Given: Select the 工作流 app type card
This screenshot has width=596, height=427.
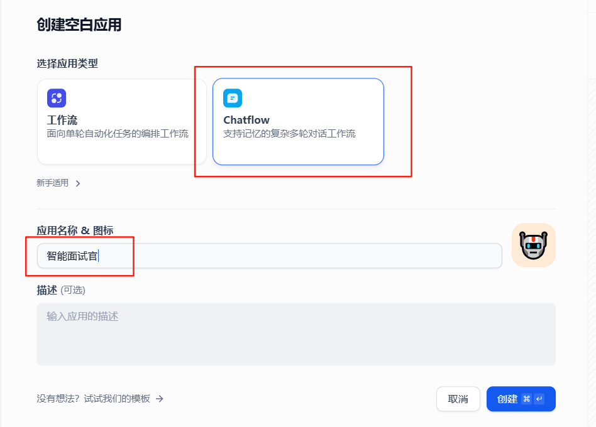Looking at the screenshot, I should [x=121, y=121].
